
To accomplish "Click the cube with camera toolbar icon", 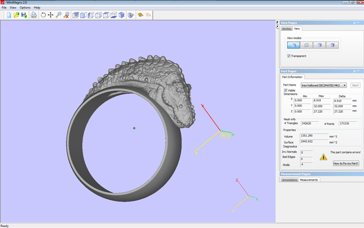I will coord(131,15).
